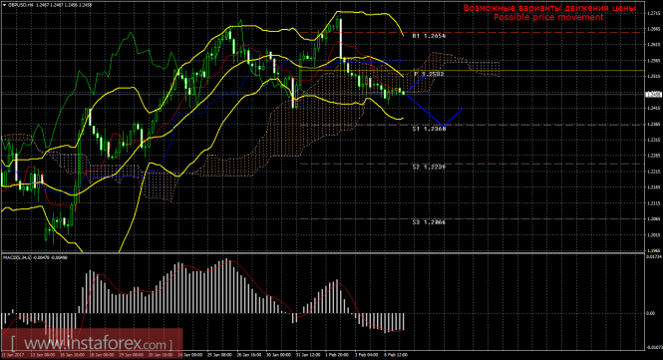Select the R1 1.2654 resistance label
Viewport: 663px width, 360px height.
pos(429,36)
